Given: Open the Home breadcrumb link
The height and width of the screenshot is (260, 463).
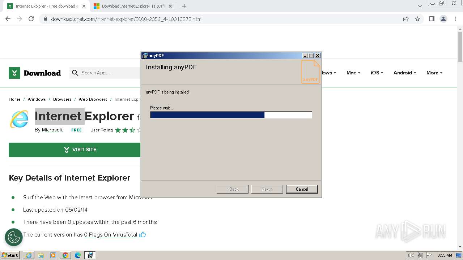Looking at the screenshot, I should pos(14,99).
